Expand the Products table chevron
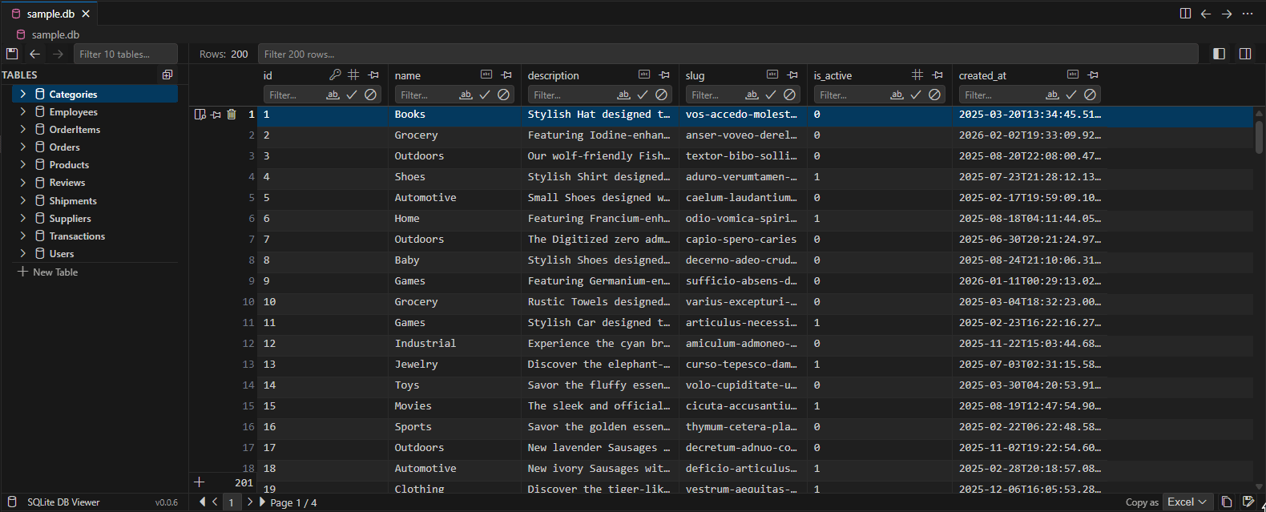 (23, 164)
